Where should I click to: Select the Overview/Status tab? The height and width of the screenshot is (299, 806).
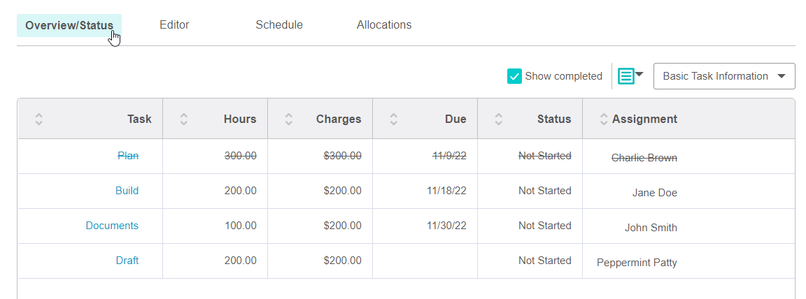[x=69, y=25]
